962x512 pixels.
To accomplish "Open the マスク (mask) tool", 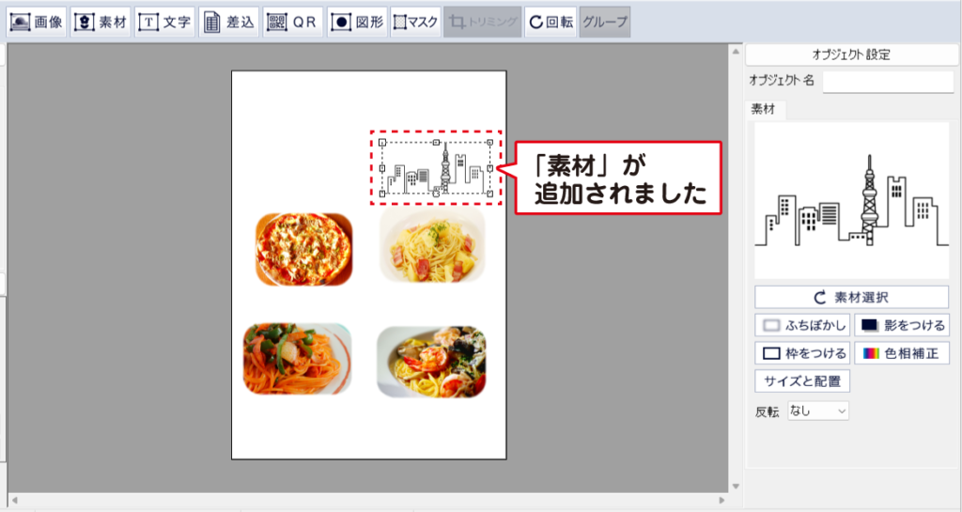I will (416, 22).
